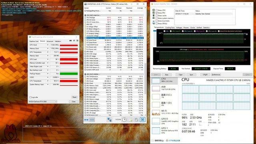Select GPU 1 NVIDIA GeForce in Task Manager

(164, 130)
